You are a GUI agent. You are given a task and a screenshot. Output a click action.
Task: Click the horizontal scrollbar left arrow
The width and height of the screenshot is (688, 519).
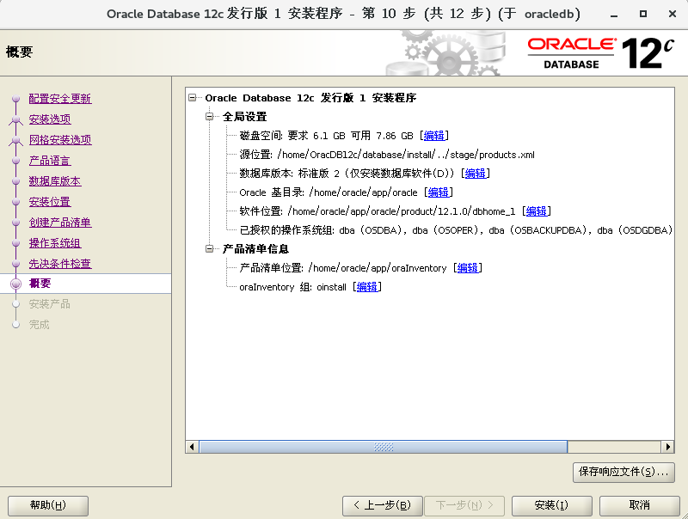pos(192,447)
